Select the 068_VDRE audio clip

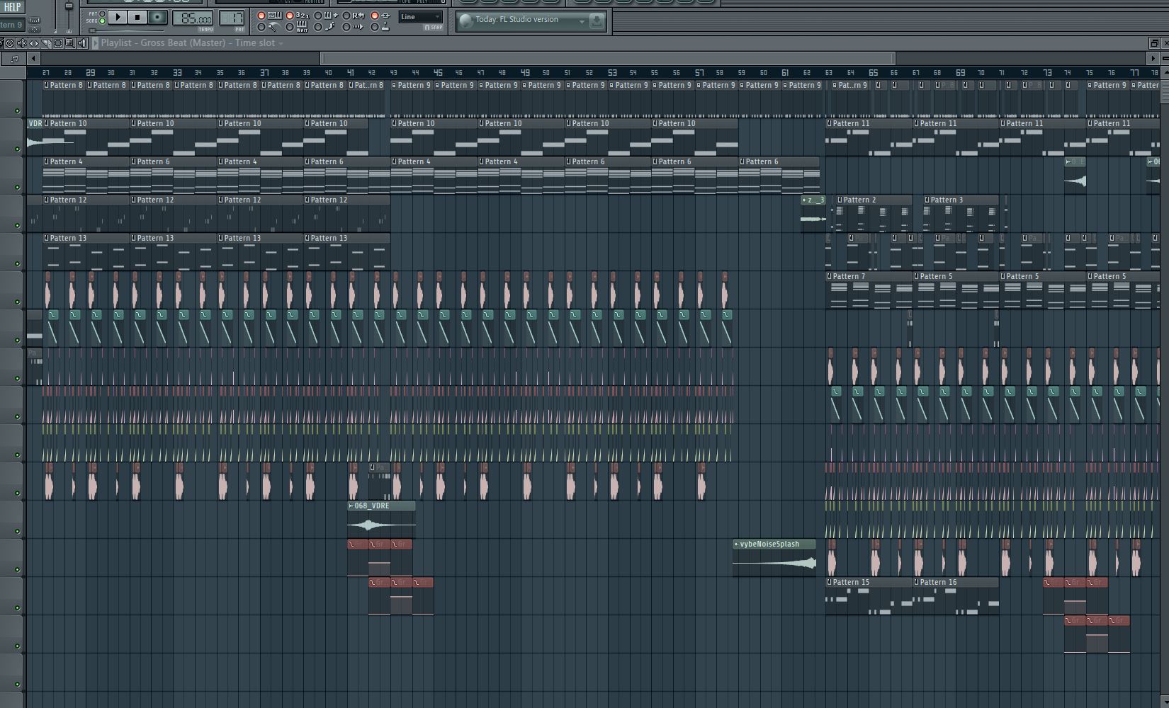tap(381, 520)
